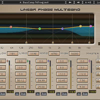Image resolution: width=100 pixels, height=100 pixels.
Task: Click the yellow band field showing -12.0
Action: [62, 74]
